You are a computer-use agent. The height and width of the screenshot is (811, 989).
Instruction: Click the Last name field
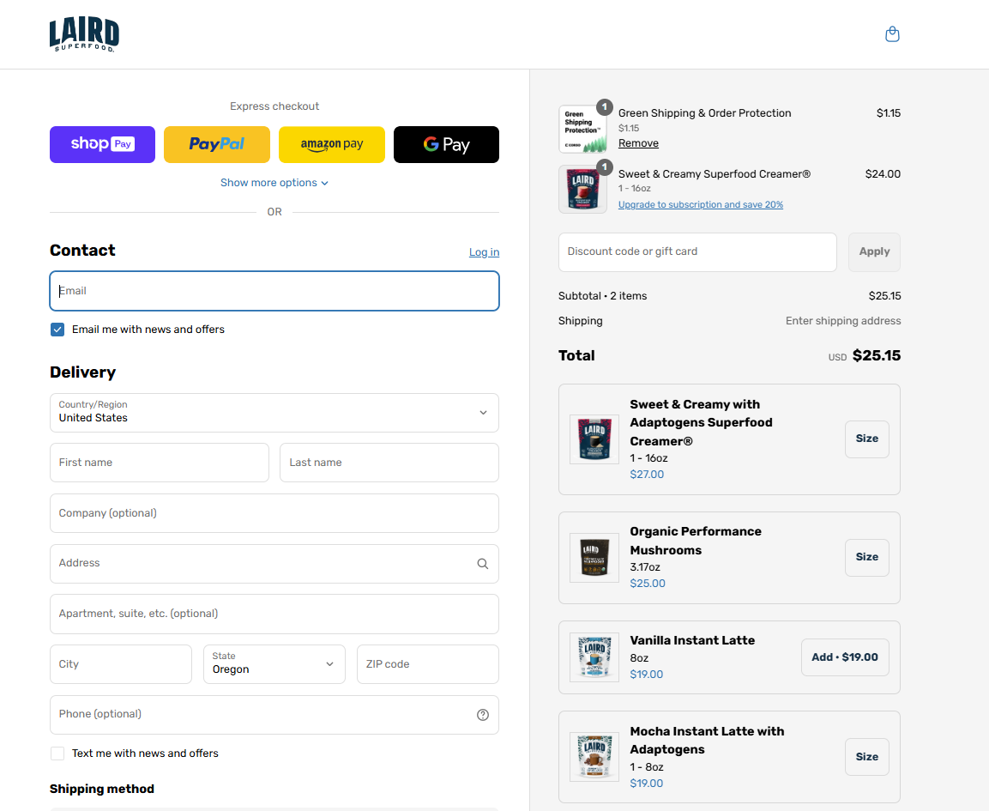point(389,463)
